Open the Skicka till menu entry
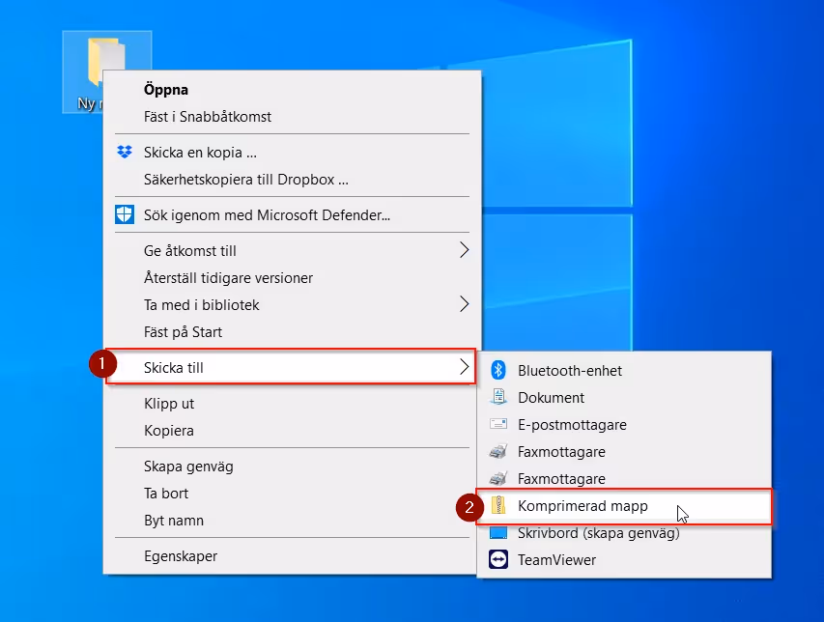 click(292, 367)
